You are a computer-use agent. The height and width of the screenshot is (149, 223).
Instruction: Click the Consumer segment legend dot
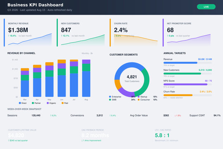[139, 100]
